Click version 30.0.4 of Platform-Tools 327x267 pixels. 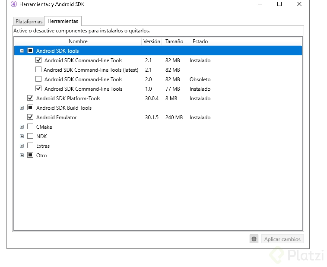tap(152, 99)
